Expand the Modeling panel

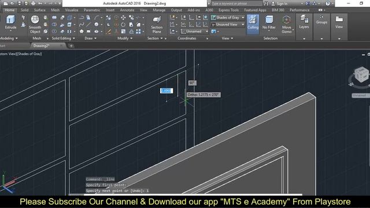[x=9, y=38]
